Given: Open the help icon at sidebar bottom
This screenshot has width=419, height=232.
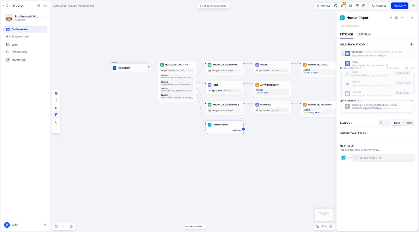Looking at the screenshot, I should point(44,225).
